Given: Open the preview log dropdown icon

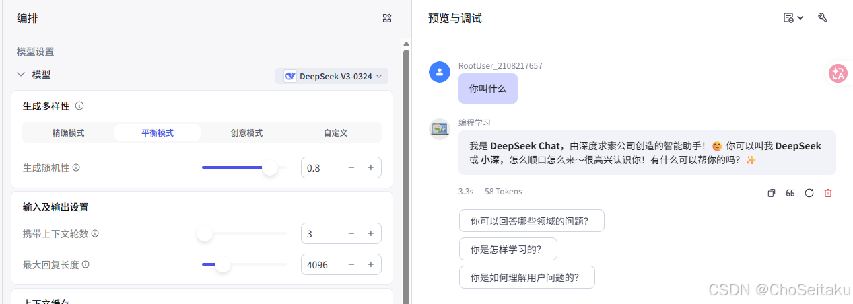Looking at the screenshot, I should [794, 18].
